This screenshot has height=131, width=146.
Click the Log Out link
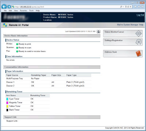[140, 15]
